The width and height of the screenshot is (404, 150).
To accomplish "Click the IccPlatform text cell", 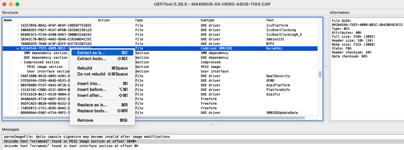I will tap(277, 25).
